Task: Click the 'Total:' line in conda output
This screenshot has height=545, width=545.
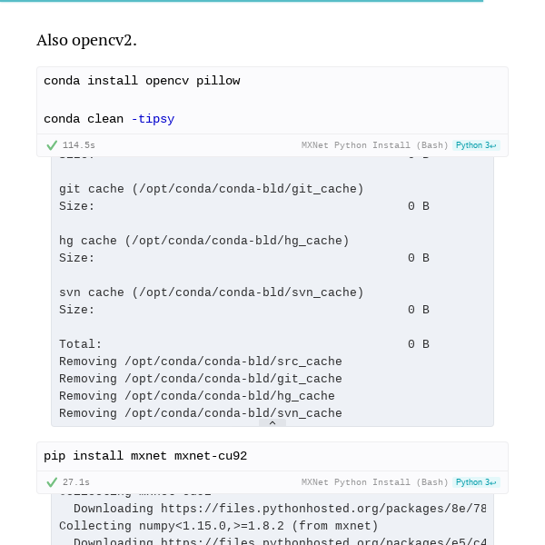Action: [81, 344]
